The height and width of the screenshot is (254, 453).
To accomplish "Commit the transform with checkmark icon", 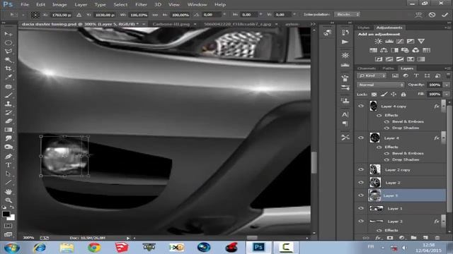I will [x=445, y=14].
